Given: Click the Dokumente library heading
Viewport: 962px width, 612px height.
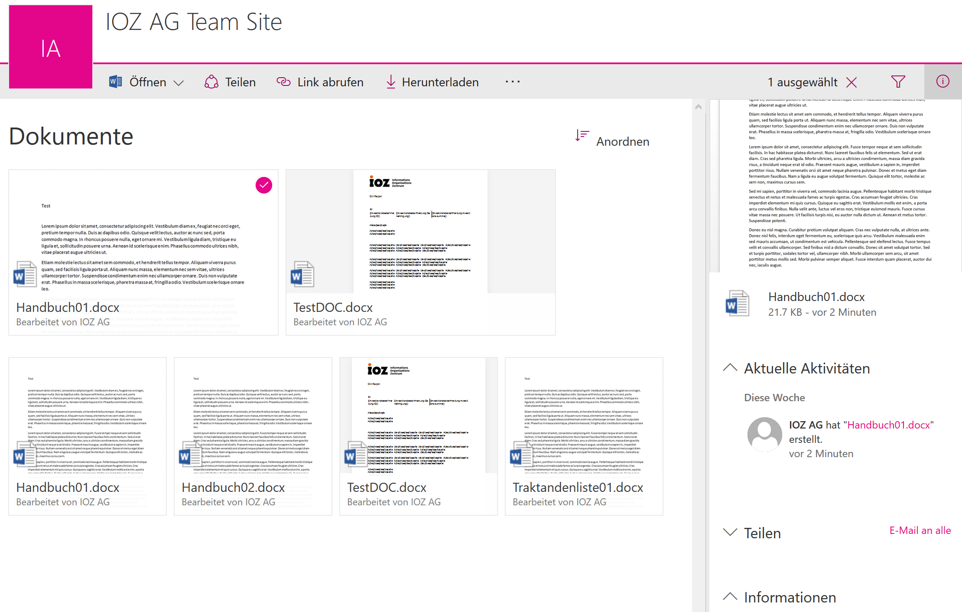Looking at the screenshot, I should pos(71,136).
